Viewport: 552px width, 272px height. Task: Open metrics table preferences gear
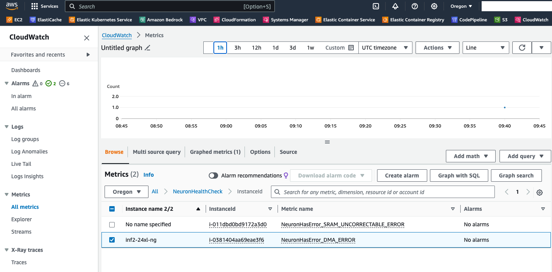click(x=540, y=192)
